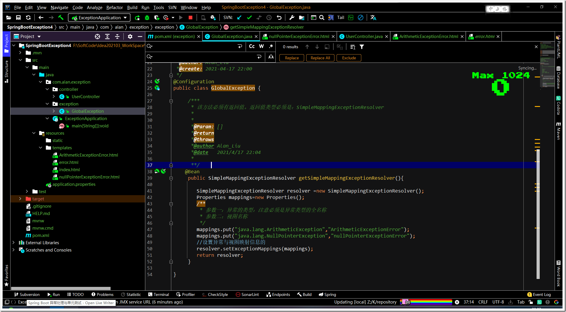Collapse the controller package
Viewport: 566px width, 312px height.
coord(47,89)
